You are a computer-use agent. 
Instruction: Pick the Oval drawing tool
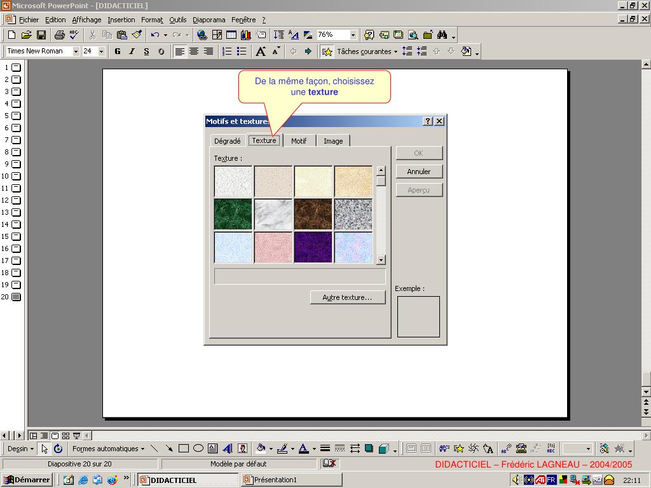click(198, 449)
